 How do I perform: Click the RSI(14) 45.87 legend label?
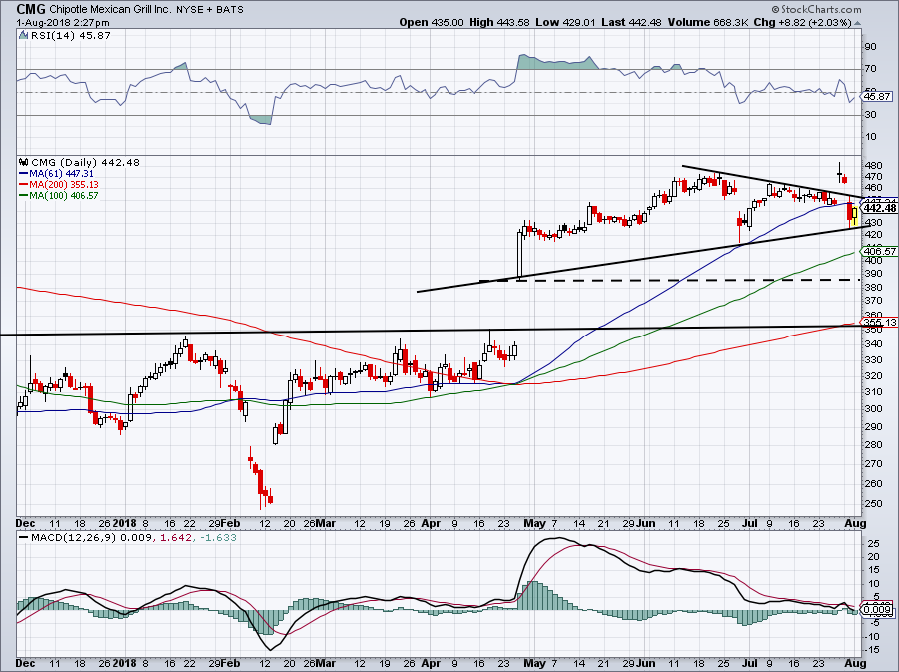(x=70, y=36)
